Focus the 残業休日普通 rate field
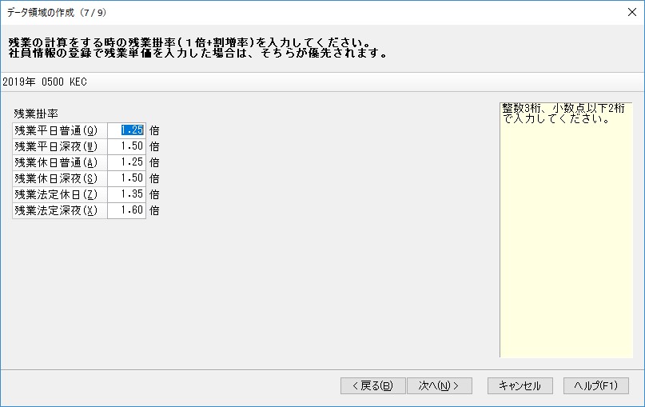This screenshot has width=645, height=407. [x=127, y=162]
